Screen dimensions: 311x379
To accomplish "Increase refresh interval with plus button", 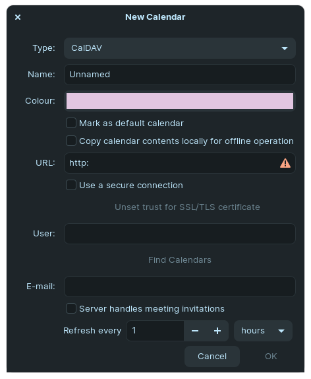I will (x=217, y=331).
